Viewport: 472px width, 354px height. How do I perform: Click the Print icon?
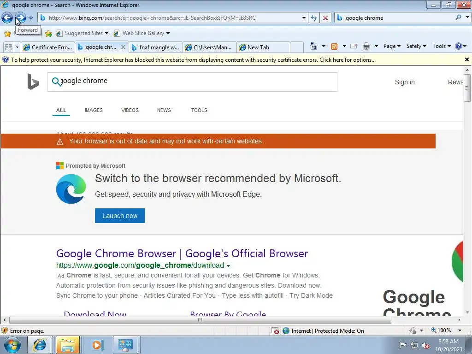[366, 46]
